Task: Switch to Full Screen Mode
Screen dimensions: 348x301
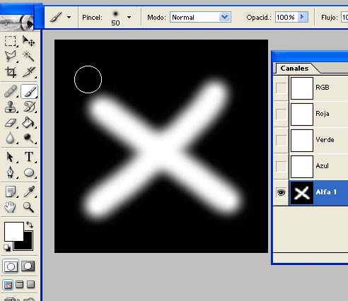Action: point(31,285)
